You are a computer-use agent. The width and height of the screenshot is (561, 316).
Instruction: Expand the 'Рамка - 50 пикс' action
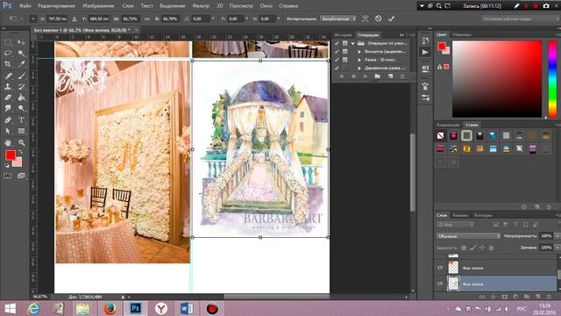[359, 60]
